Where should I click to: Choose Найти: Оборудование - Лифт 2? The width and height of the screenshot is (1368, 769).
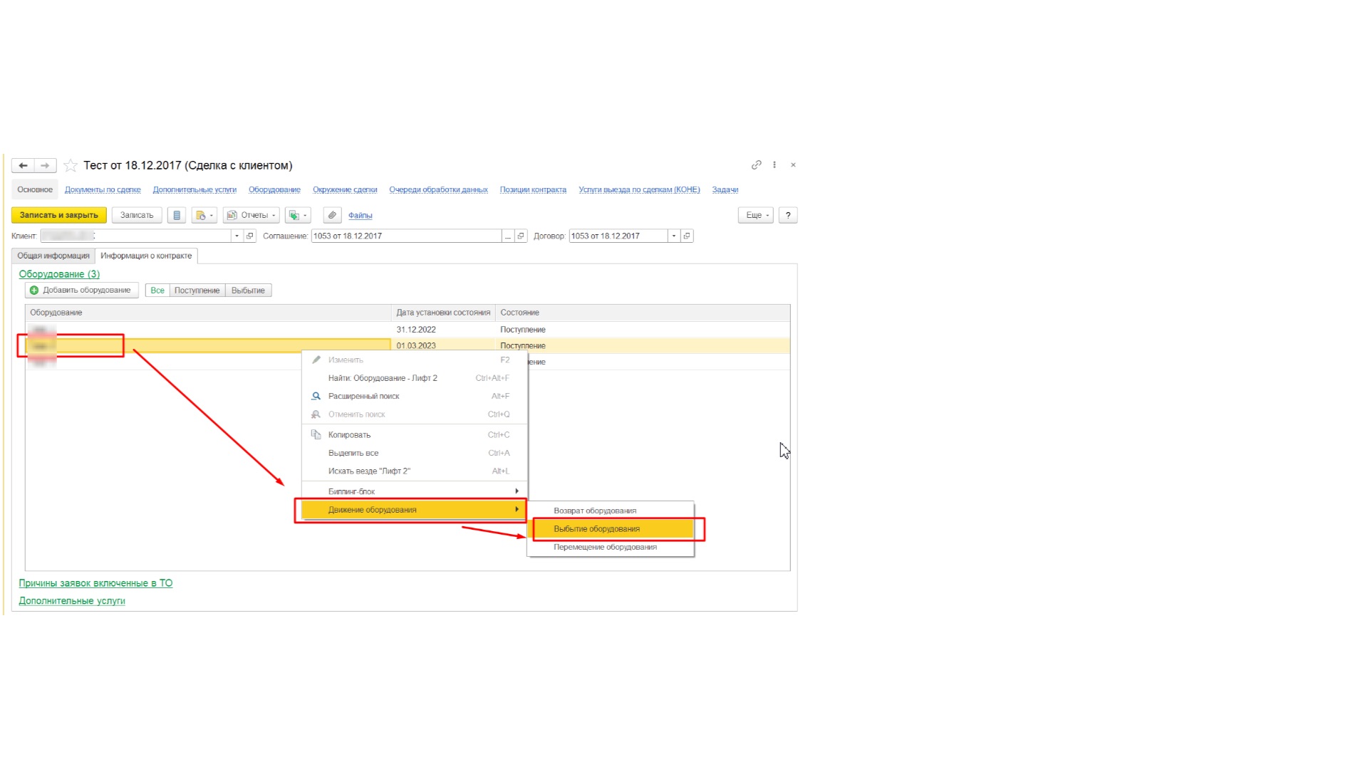415,378
